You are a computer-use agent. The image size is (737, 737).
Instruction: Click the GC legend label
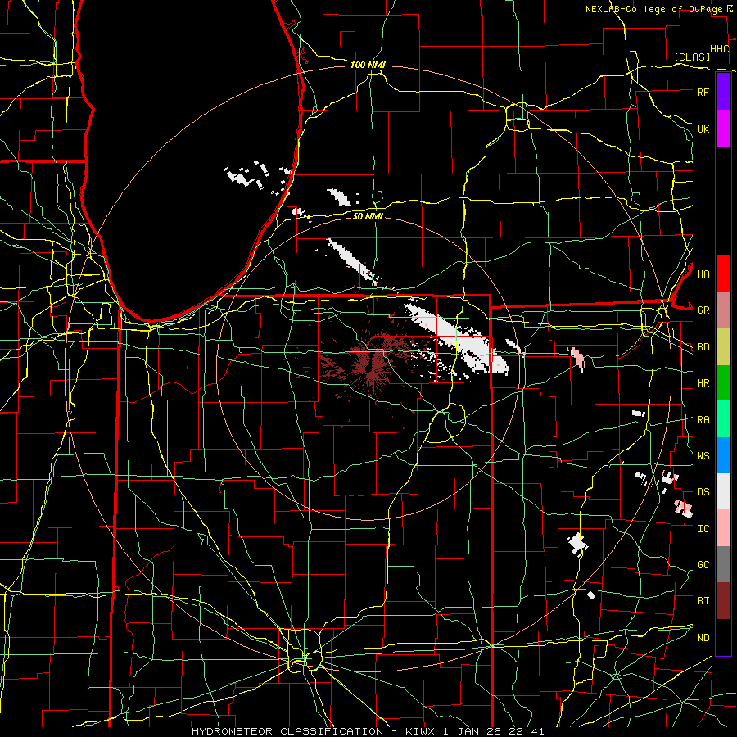click(703, 564)
